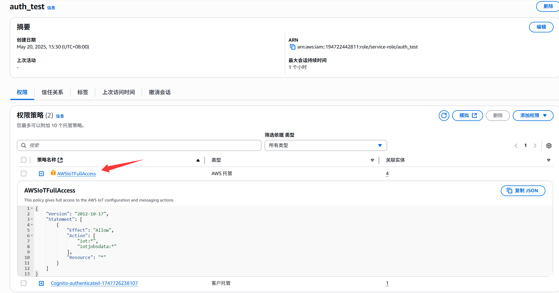Image resolution: width=559 pixels, height=293 pixels.
Task: Go to next page arrow in pagination
Action: click(535, 146)
